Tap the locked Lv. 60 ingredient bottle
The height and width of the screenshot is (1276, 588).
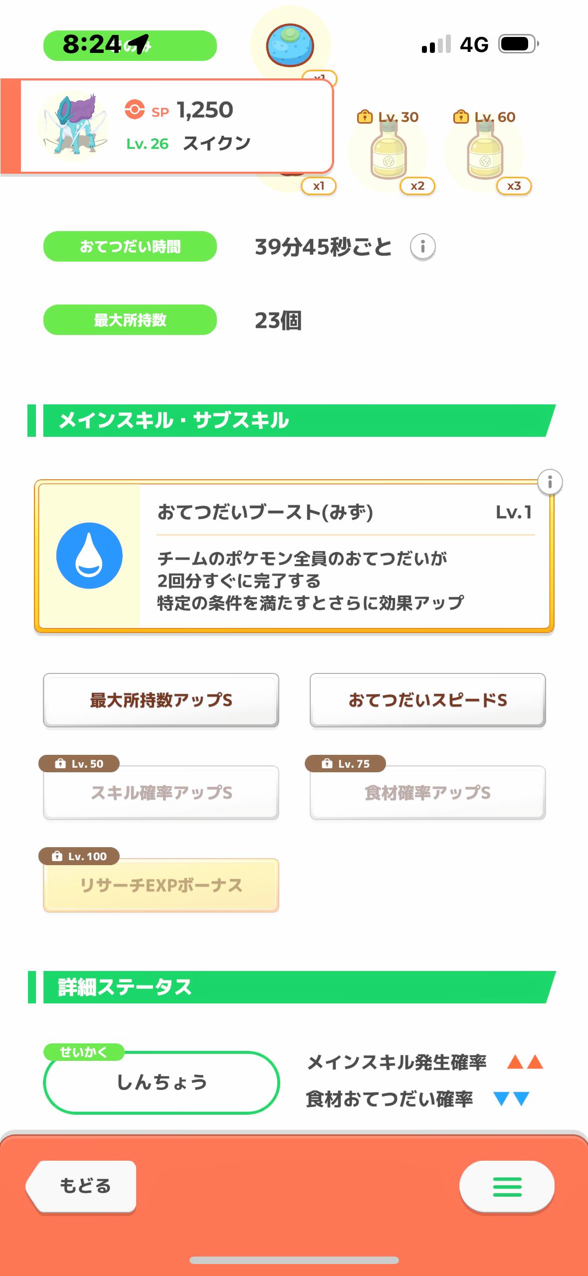coord(485,150)
